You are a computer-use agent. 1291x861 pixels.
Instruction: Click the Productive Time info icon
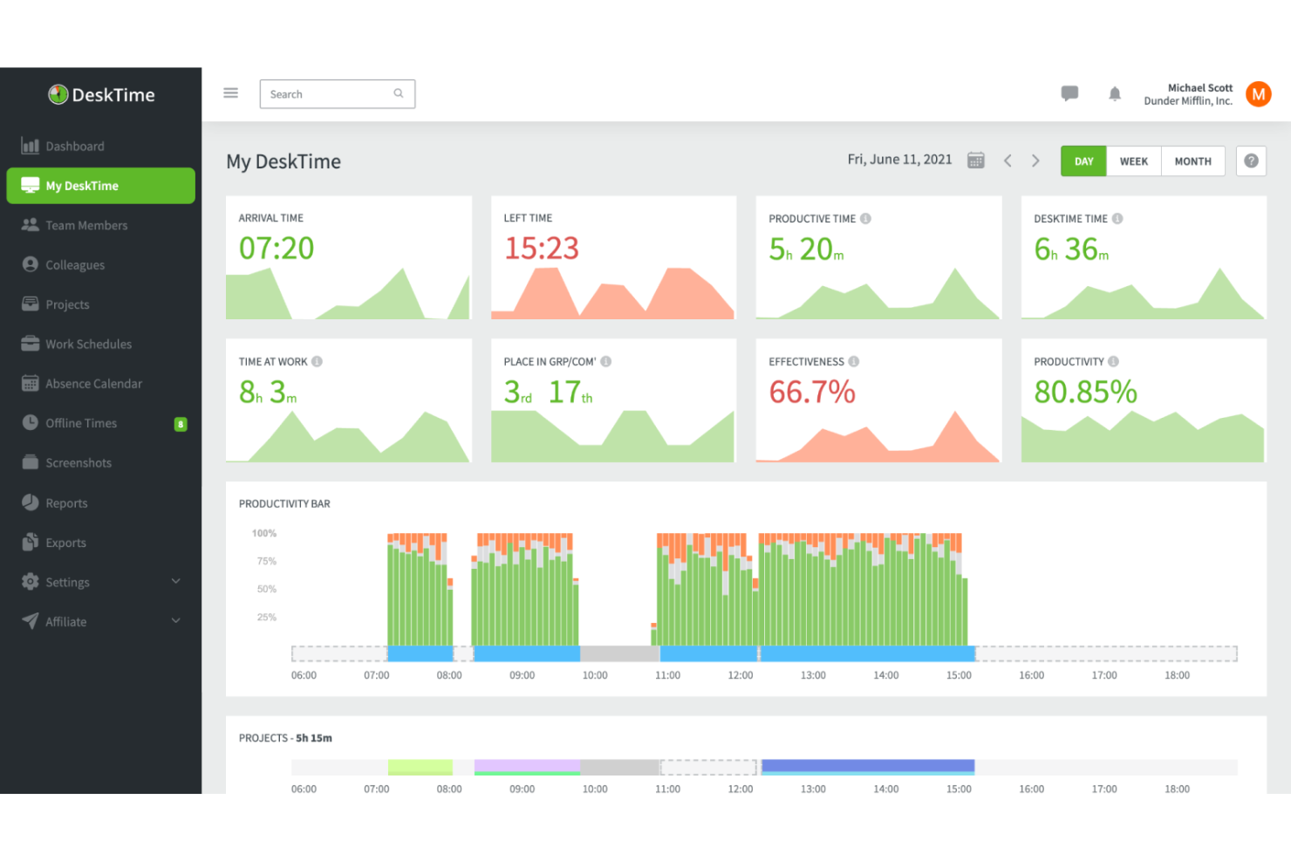[865, 219]
